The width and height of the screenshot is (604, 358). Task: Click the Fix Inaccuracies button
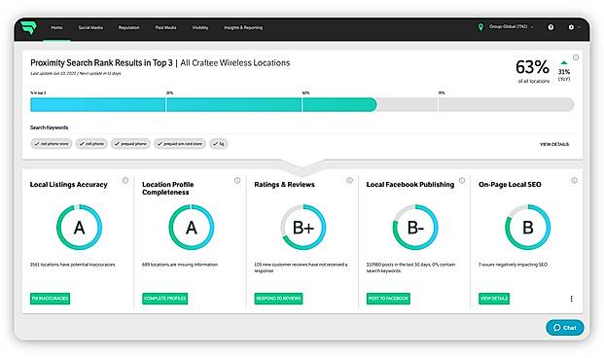point(50,299)
